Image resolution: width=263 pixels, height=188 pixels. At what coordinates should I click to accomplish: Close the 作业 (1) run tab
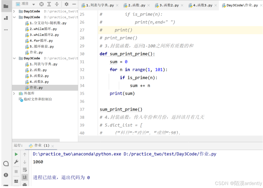(x=53, y=146)
